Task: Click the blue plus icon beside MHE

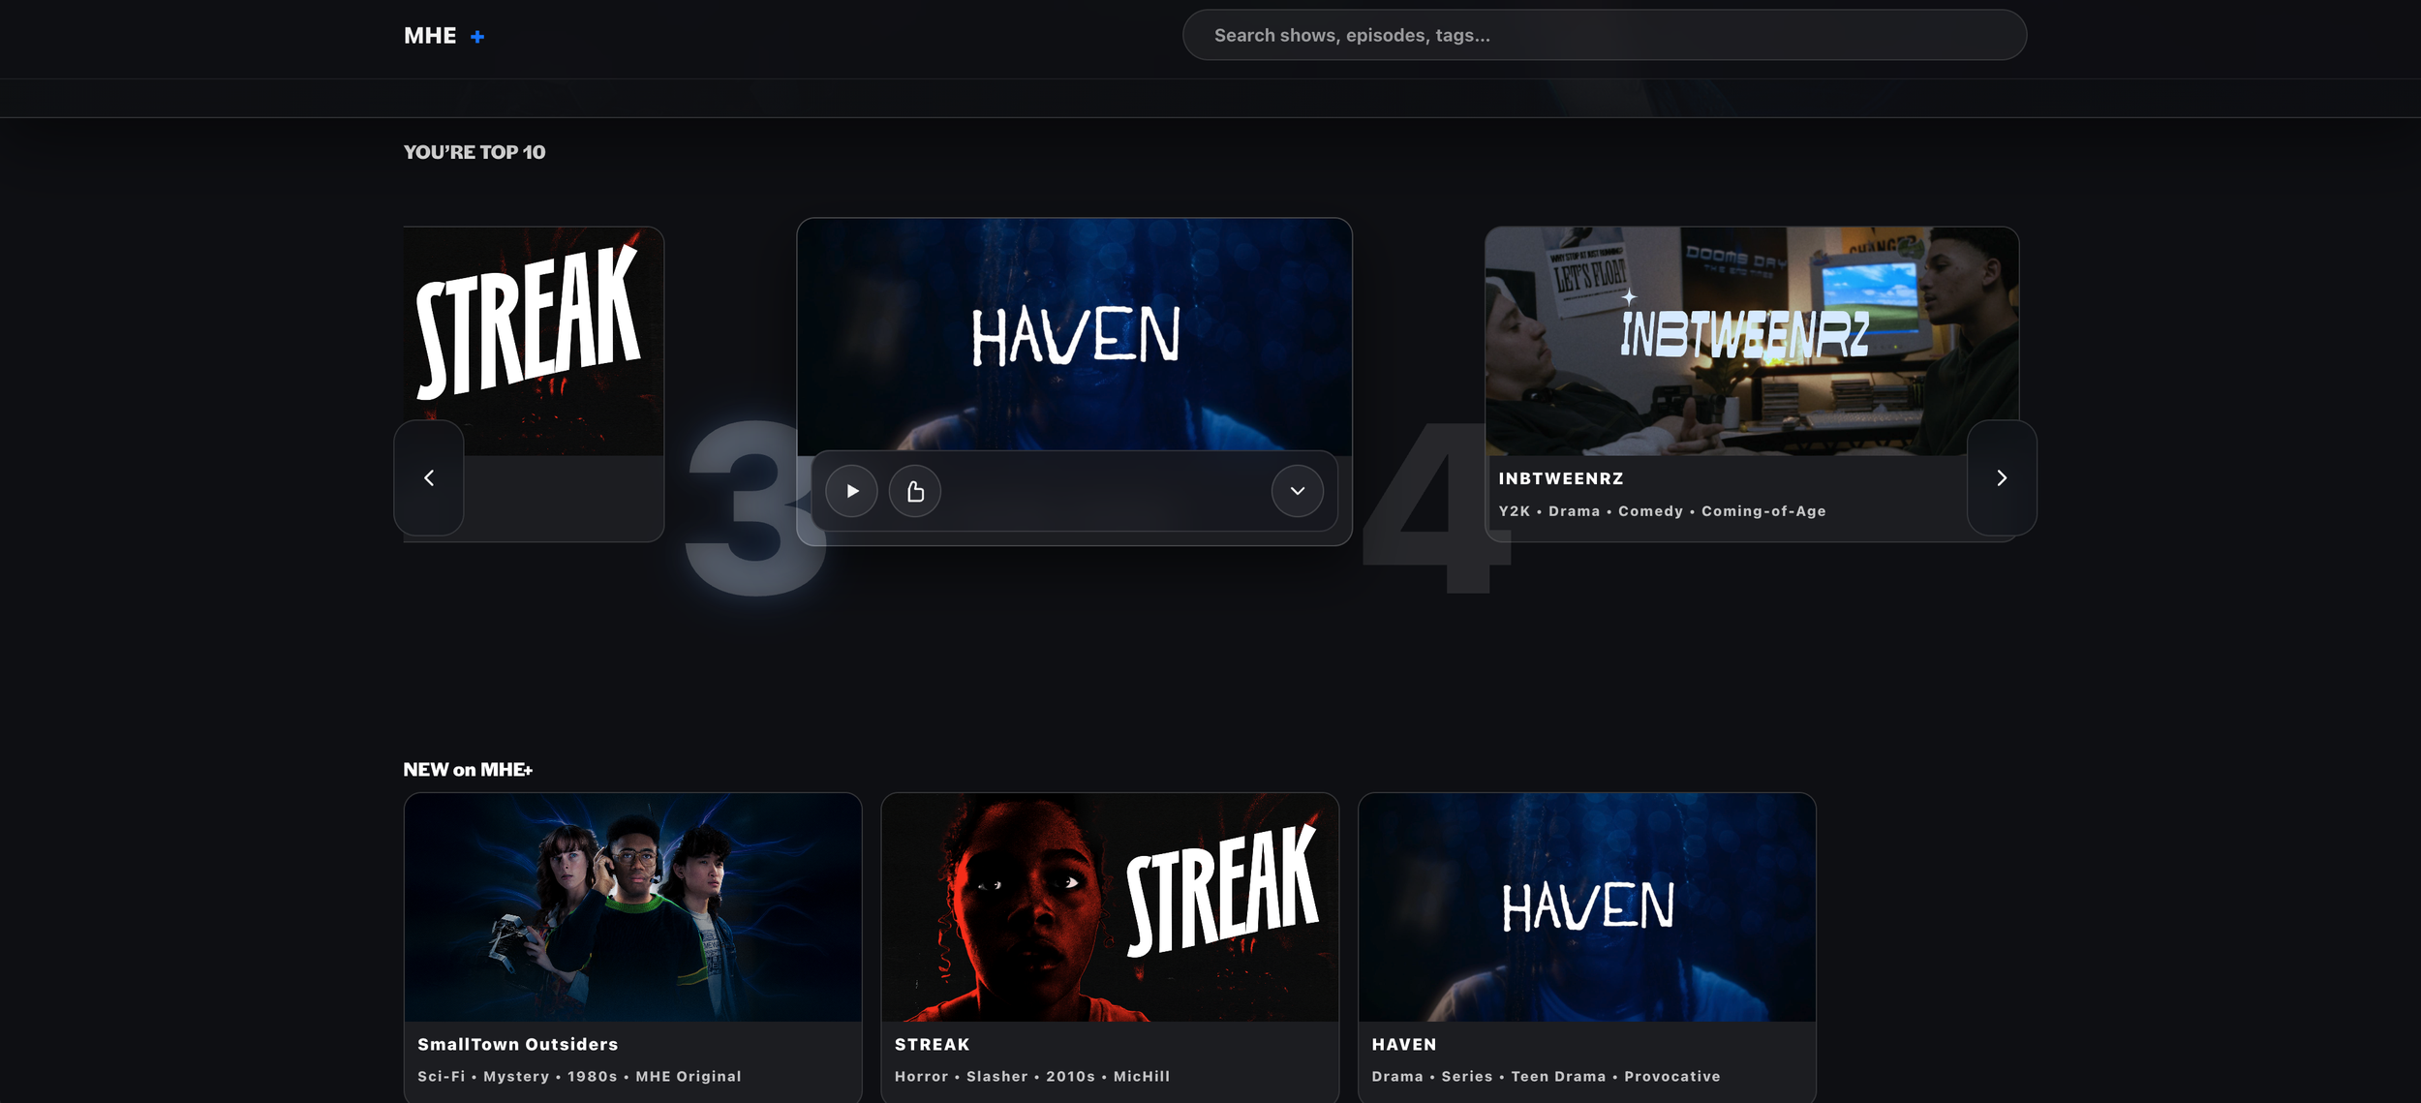Action: [x=477, y=37]
